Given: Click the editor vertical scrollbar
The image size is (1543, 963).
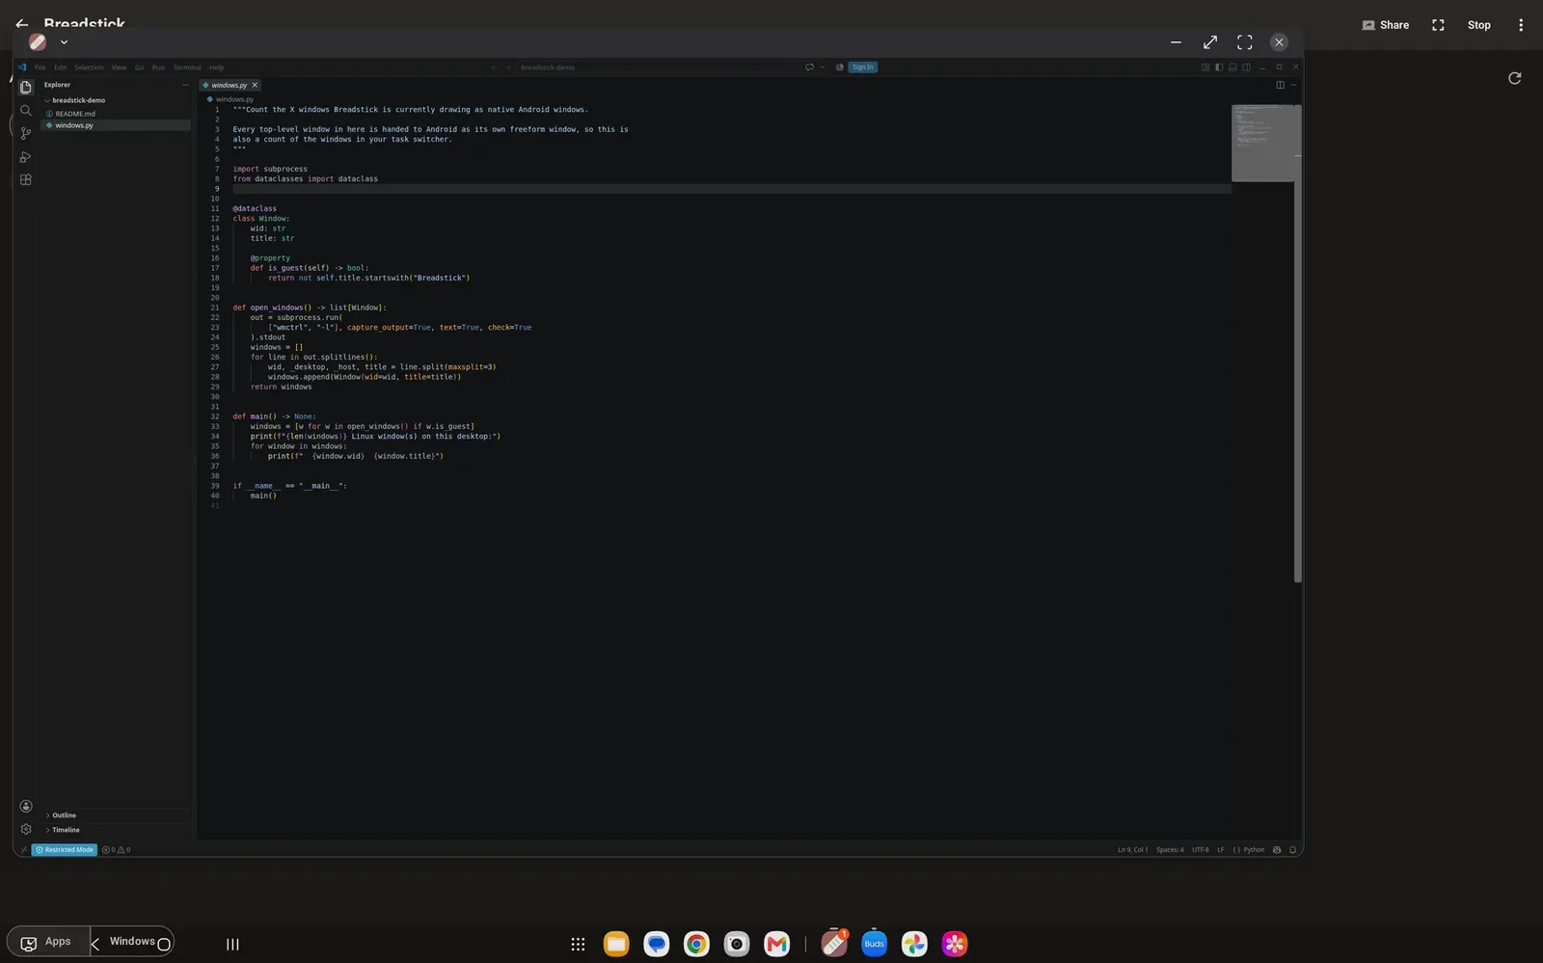Looking at the screenshot, I should 1298,342.
